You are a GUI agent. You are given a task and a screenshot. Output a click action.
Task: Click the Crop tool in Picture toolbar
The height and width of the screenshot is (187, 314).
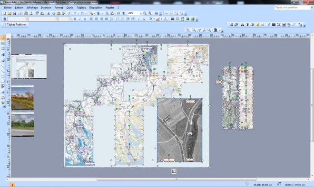click(269, 25)
